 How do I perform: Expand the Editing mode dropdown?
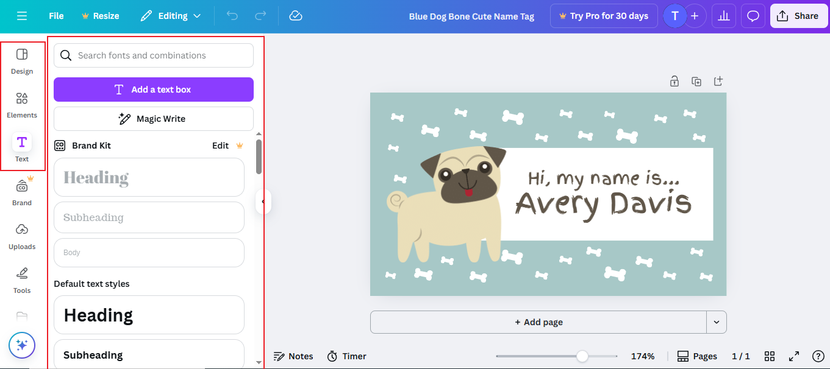(170, 16)
